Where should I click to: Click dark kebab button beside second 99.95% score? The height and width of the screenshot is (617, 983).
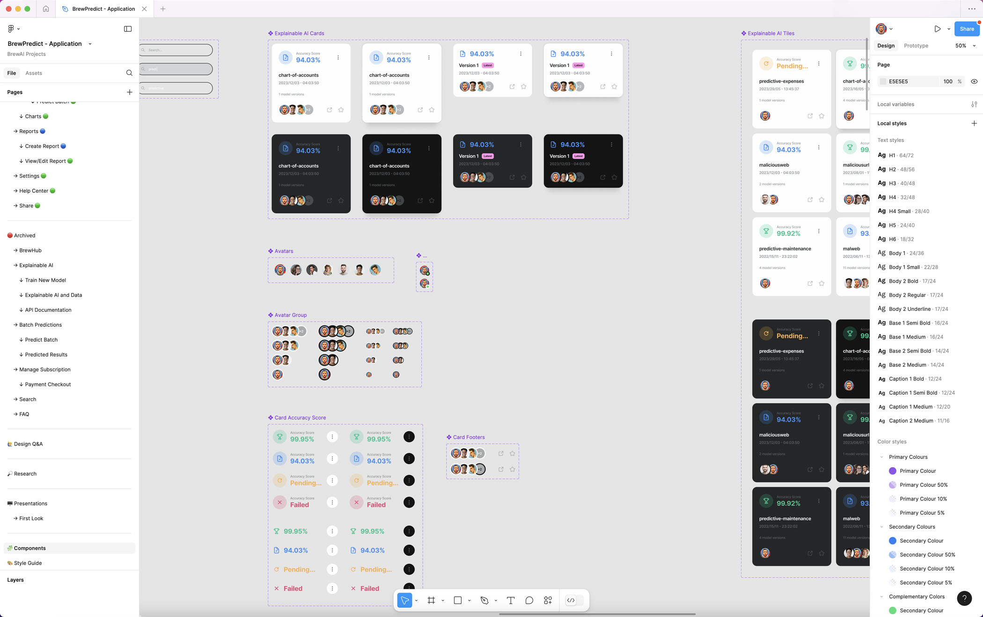pos(409,437)
